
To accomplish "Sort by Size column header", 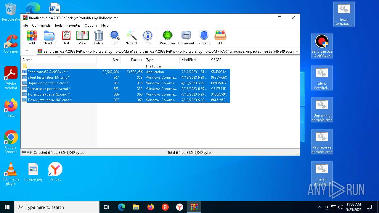I will pos(109,60).
